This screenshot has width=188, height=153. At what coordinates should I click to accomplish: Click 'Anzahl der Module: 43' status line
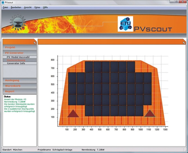point(15,99)
